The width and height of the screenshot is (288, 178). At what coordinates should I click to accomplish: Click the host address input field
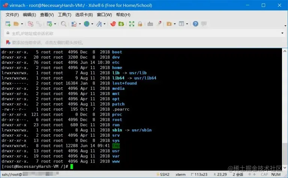pos(144,33)
